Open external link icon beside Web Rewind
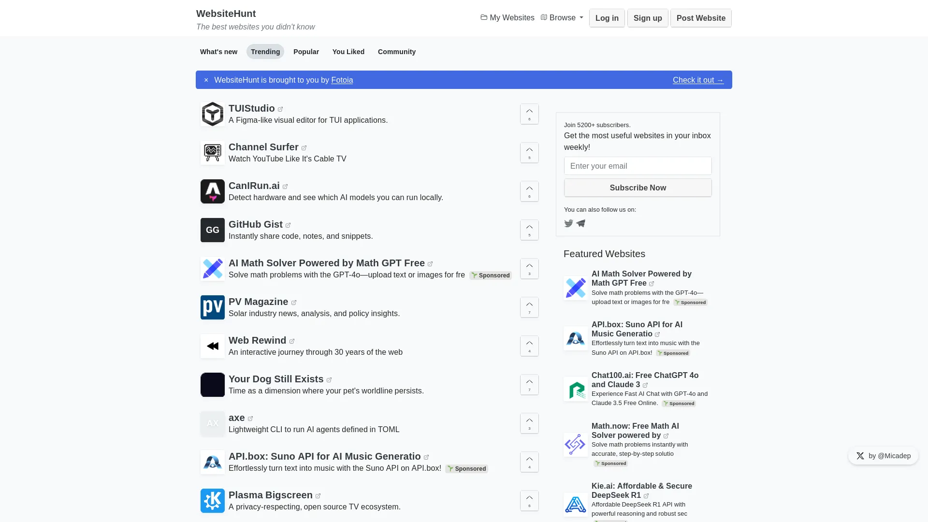This screenshot has height=522, width=928. (x=292, y=341)
